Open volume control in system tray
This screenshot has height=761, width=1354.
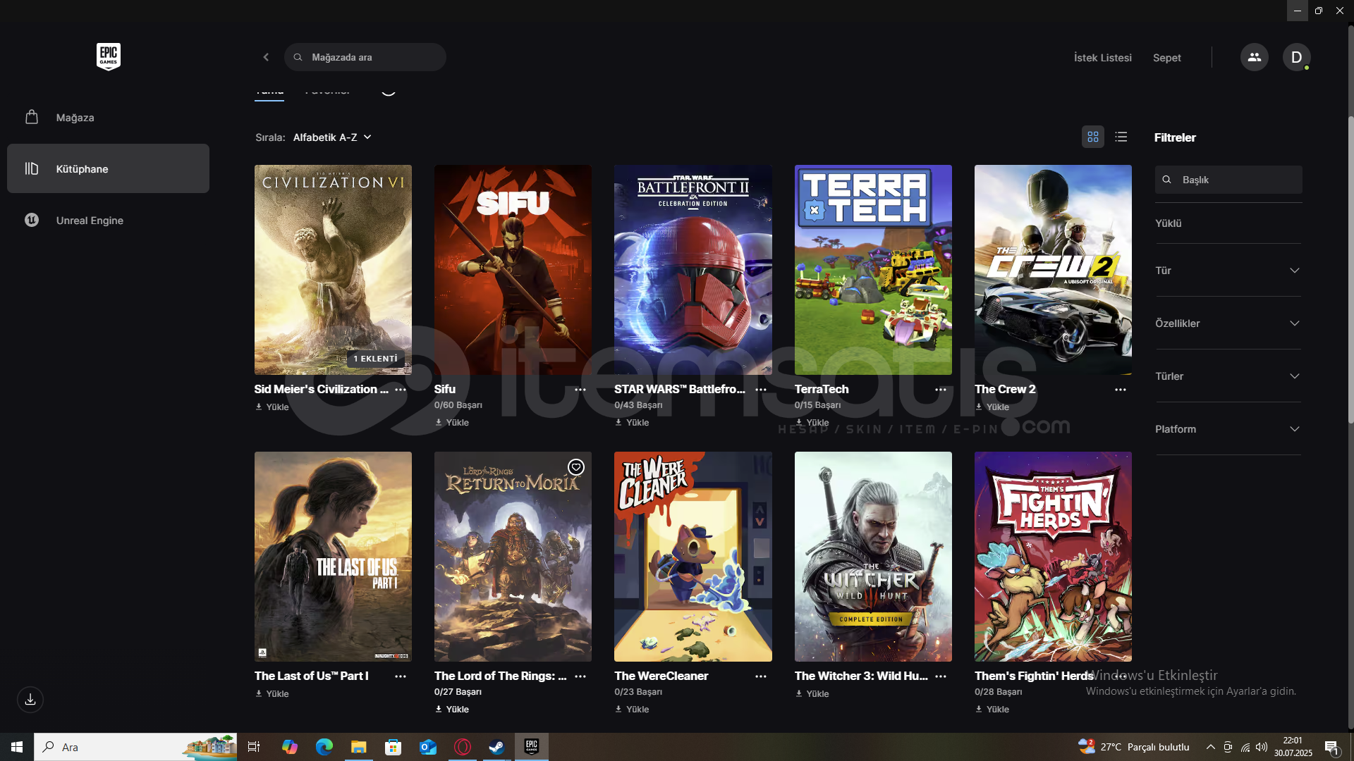[1262, 747]
